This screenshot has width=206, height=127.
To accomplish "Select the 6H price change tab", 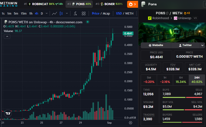I will tap(181, 80).
